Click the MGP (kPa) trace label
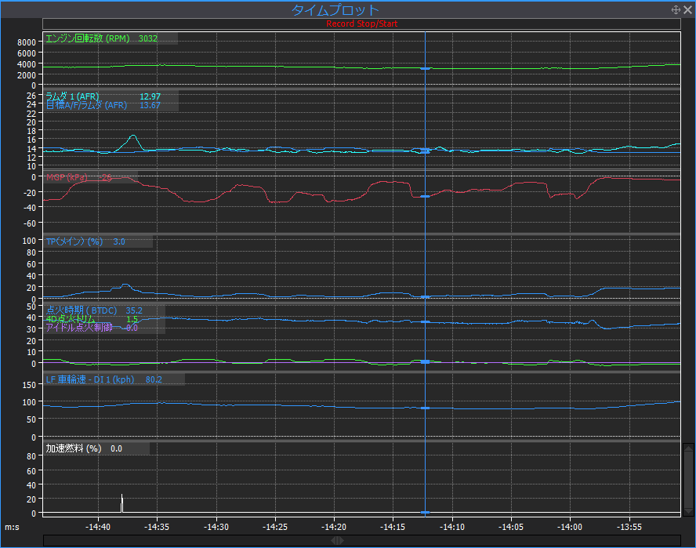 point(66,178)
